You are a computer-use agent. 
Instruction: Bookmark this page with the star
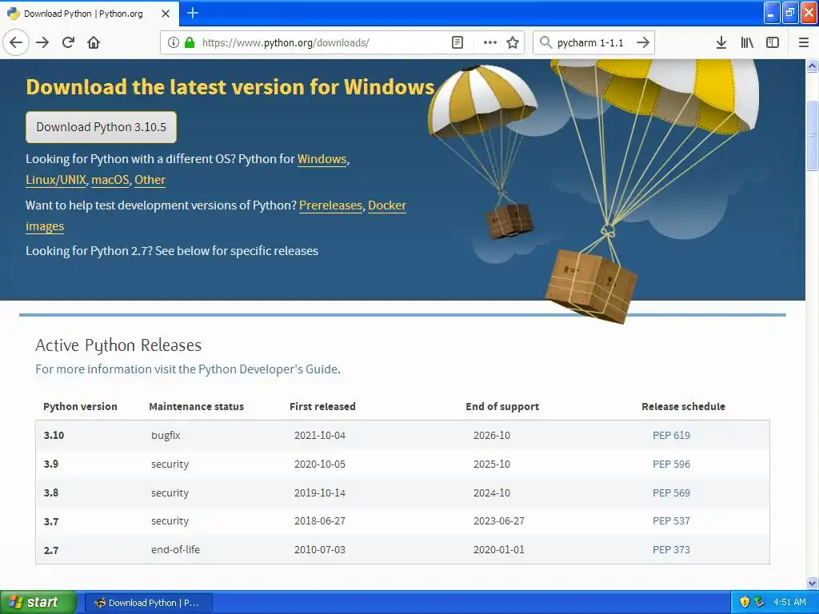[x=513, y=42]
